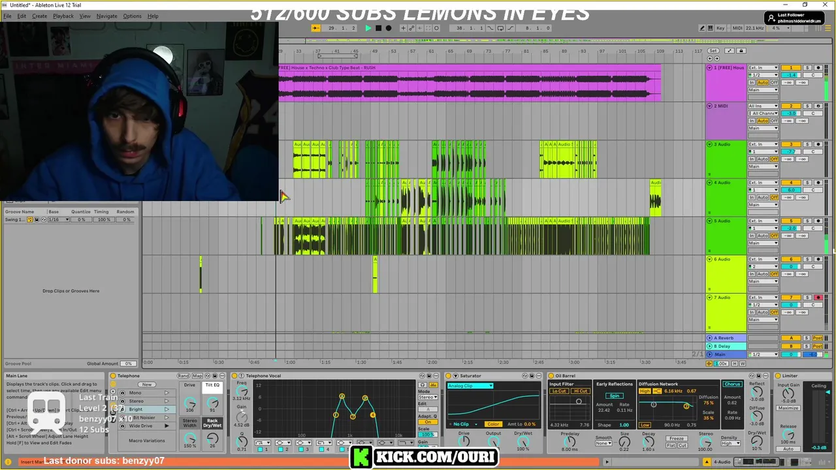Collapse the 3 Audio track
The height and width of the screenshot is (470, 836).
(709, 144)
